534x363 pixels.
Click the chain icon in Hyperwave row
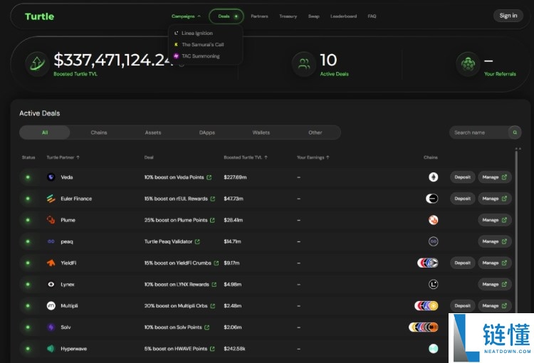(x=433, y=349)
